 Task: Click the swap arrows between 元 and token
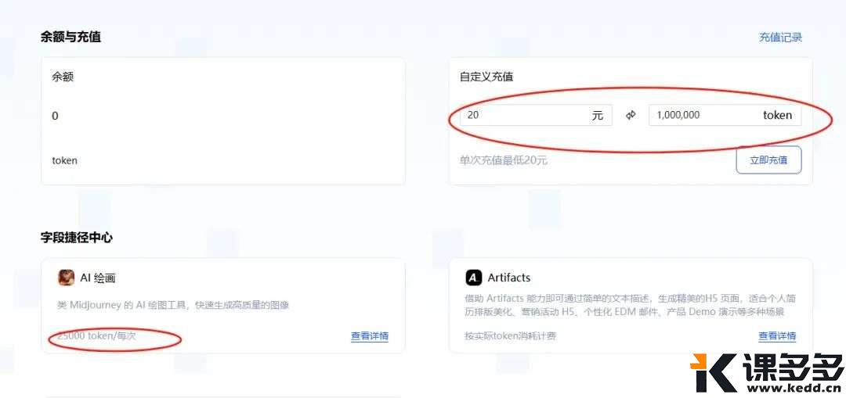pos(631,115)
